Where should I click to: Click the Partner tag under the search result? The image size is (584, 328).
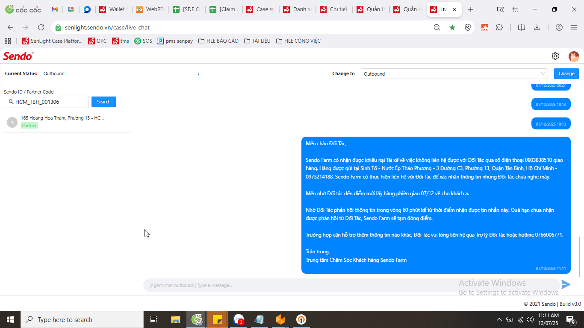[x=29, y=126]
